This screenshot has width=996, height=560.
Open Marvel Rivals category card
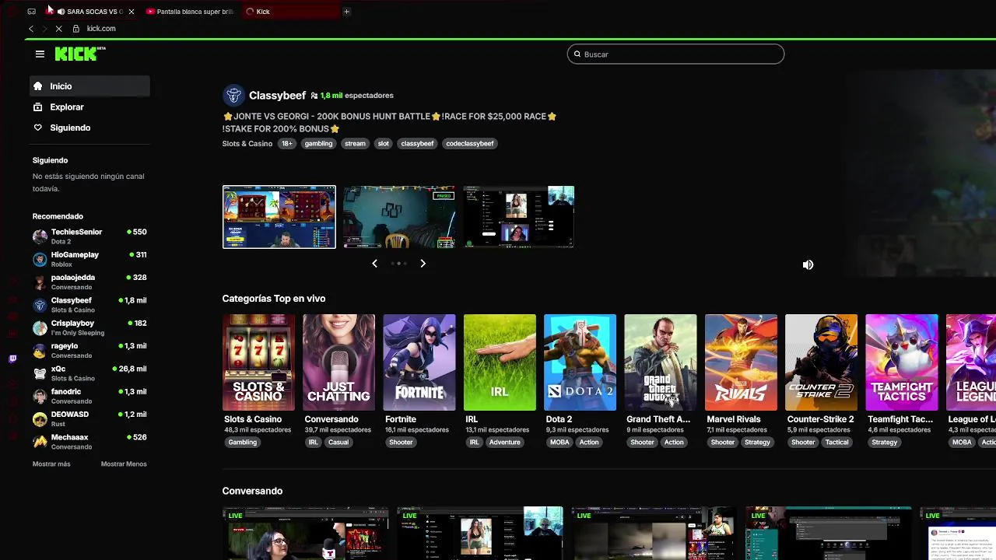[741, 362]
